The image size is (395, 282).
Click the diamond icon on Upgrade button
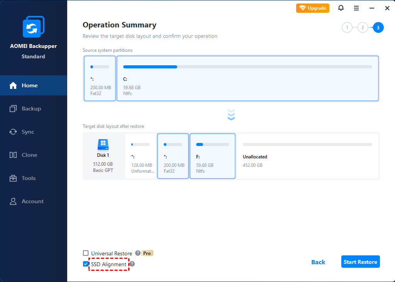[x=302, y=8]
